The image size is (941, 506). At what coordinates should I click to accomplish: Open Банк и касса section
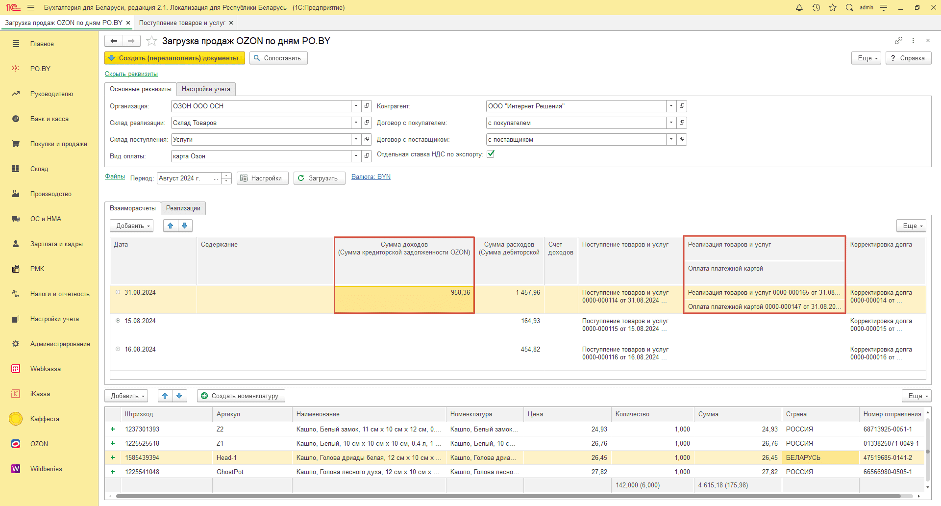(x=49, y=119)
